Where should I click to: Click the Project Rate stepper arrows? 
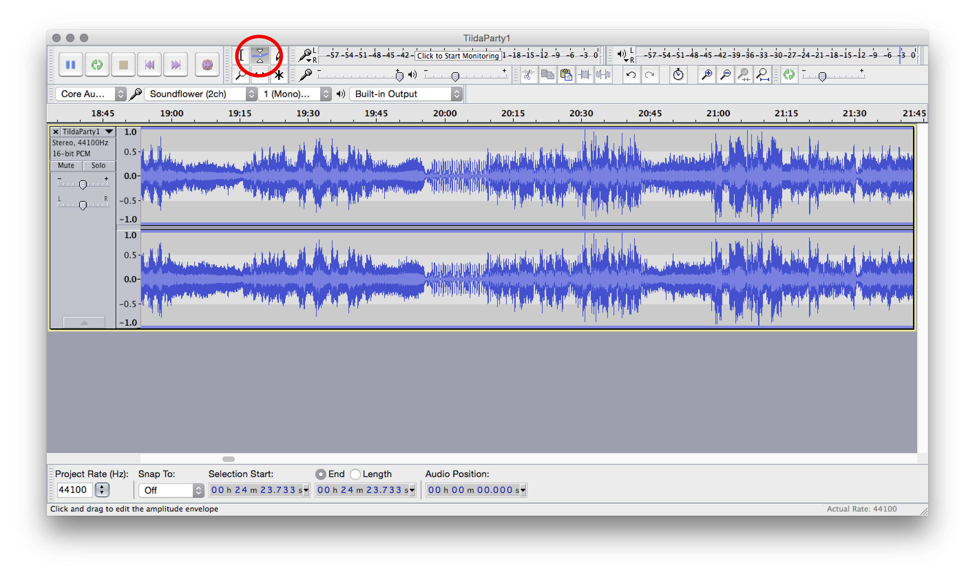click(102, 489)
